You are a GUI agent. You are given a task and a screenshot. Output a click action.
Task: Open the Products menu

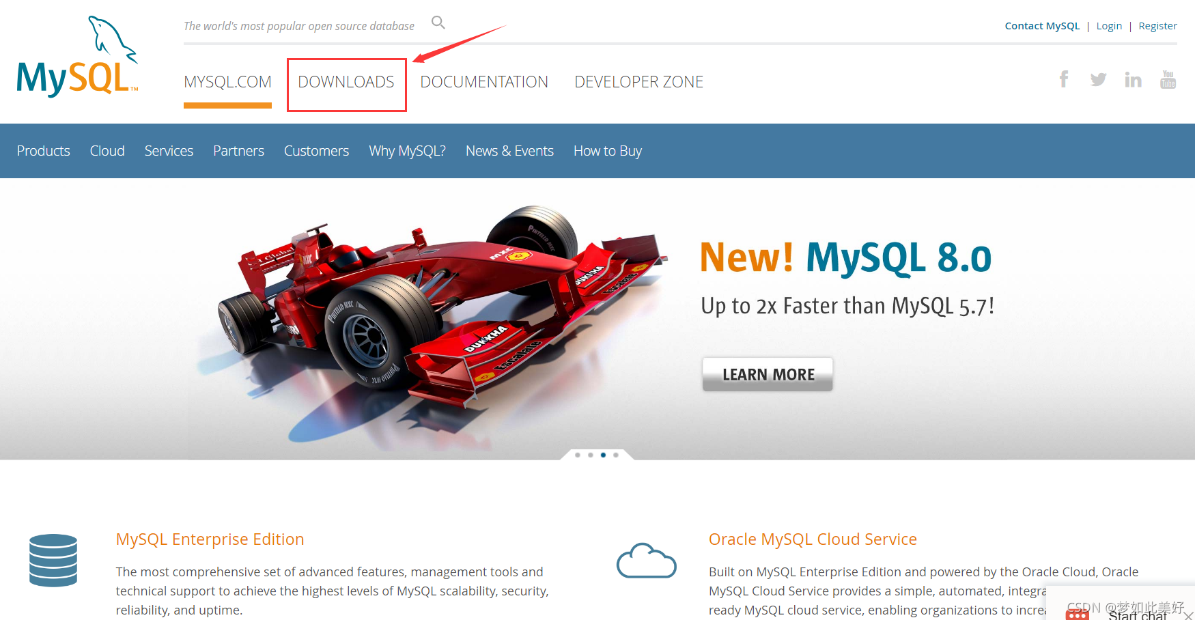[43, 151]
